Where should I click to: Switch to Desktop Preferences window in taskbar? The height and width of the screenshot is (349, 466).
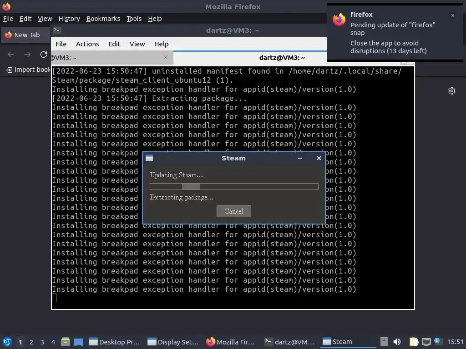(114, 342)
